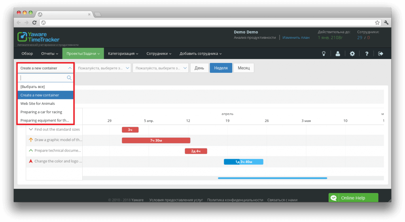Click gray chevron for Find out the standard sizes
Image resolution: width=405 pixels, height=222 pixels.
31,129
